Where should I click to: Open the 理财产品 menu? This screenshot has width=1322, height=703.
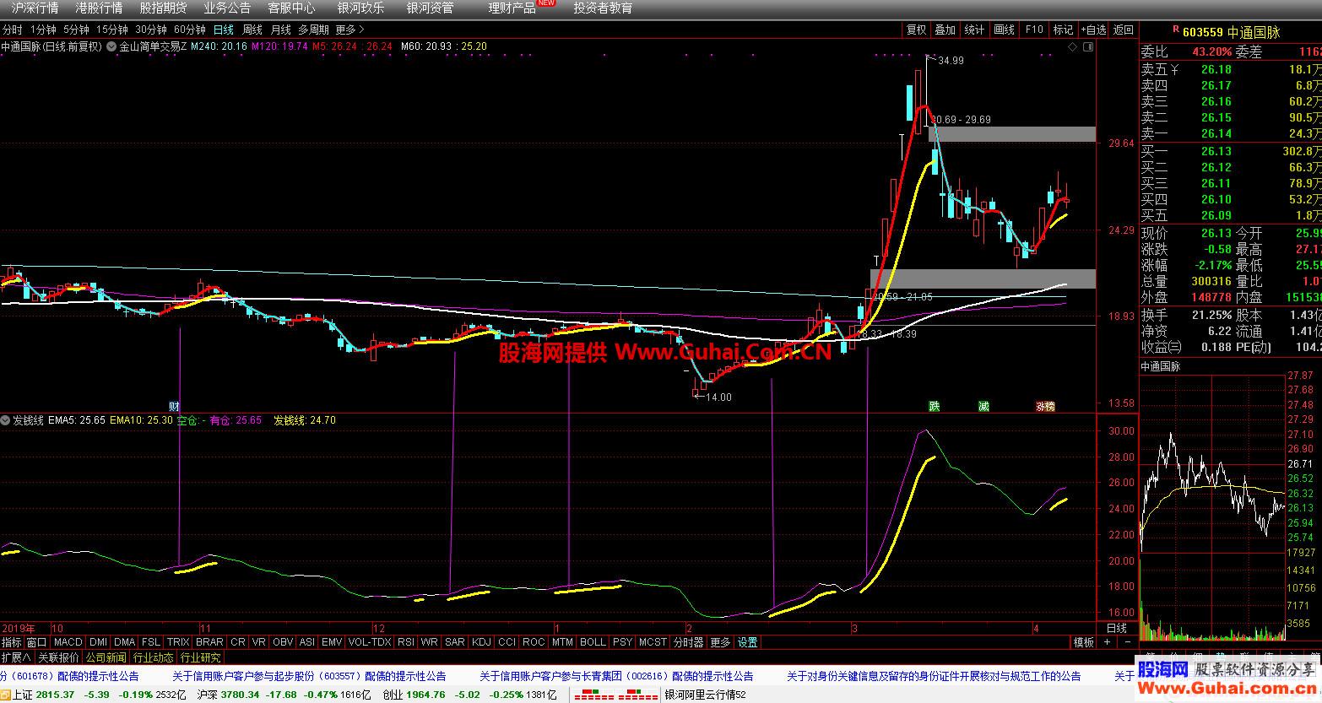(x=512, y=8)
